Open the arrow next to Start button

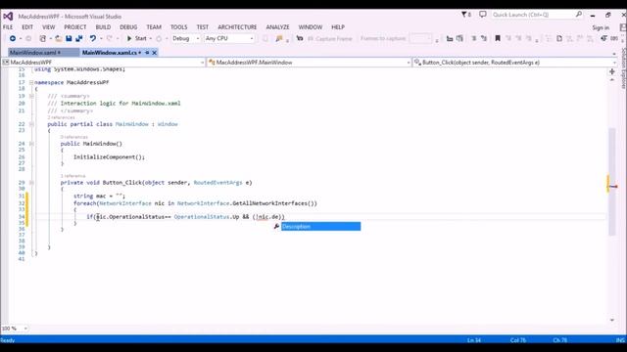[x=151, y=39]
